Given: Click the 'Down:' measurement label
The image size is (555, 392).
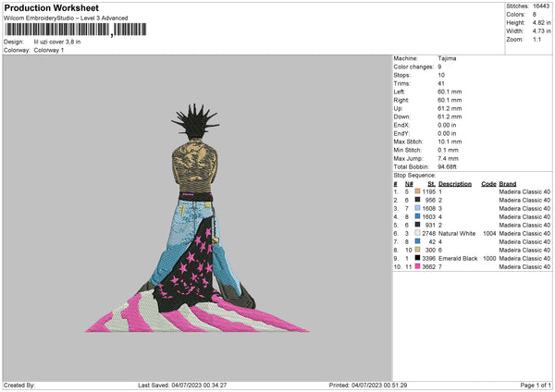Looking at the screenshot, I should coord(401,117).
